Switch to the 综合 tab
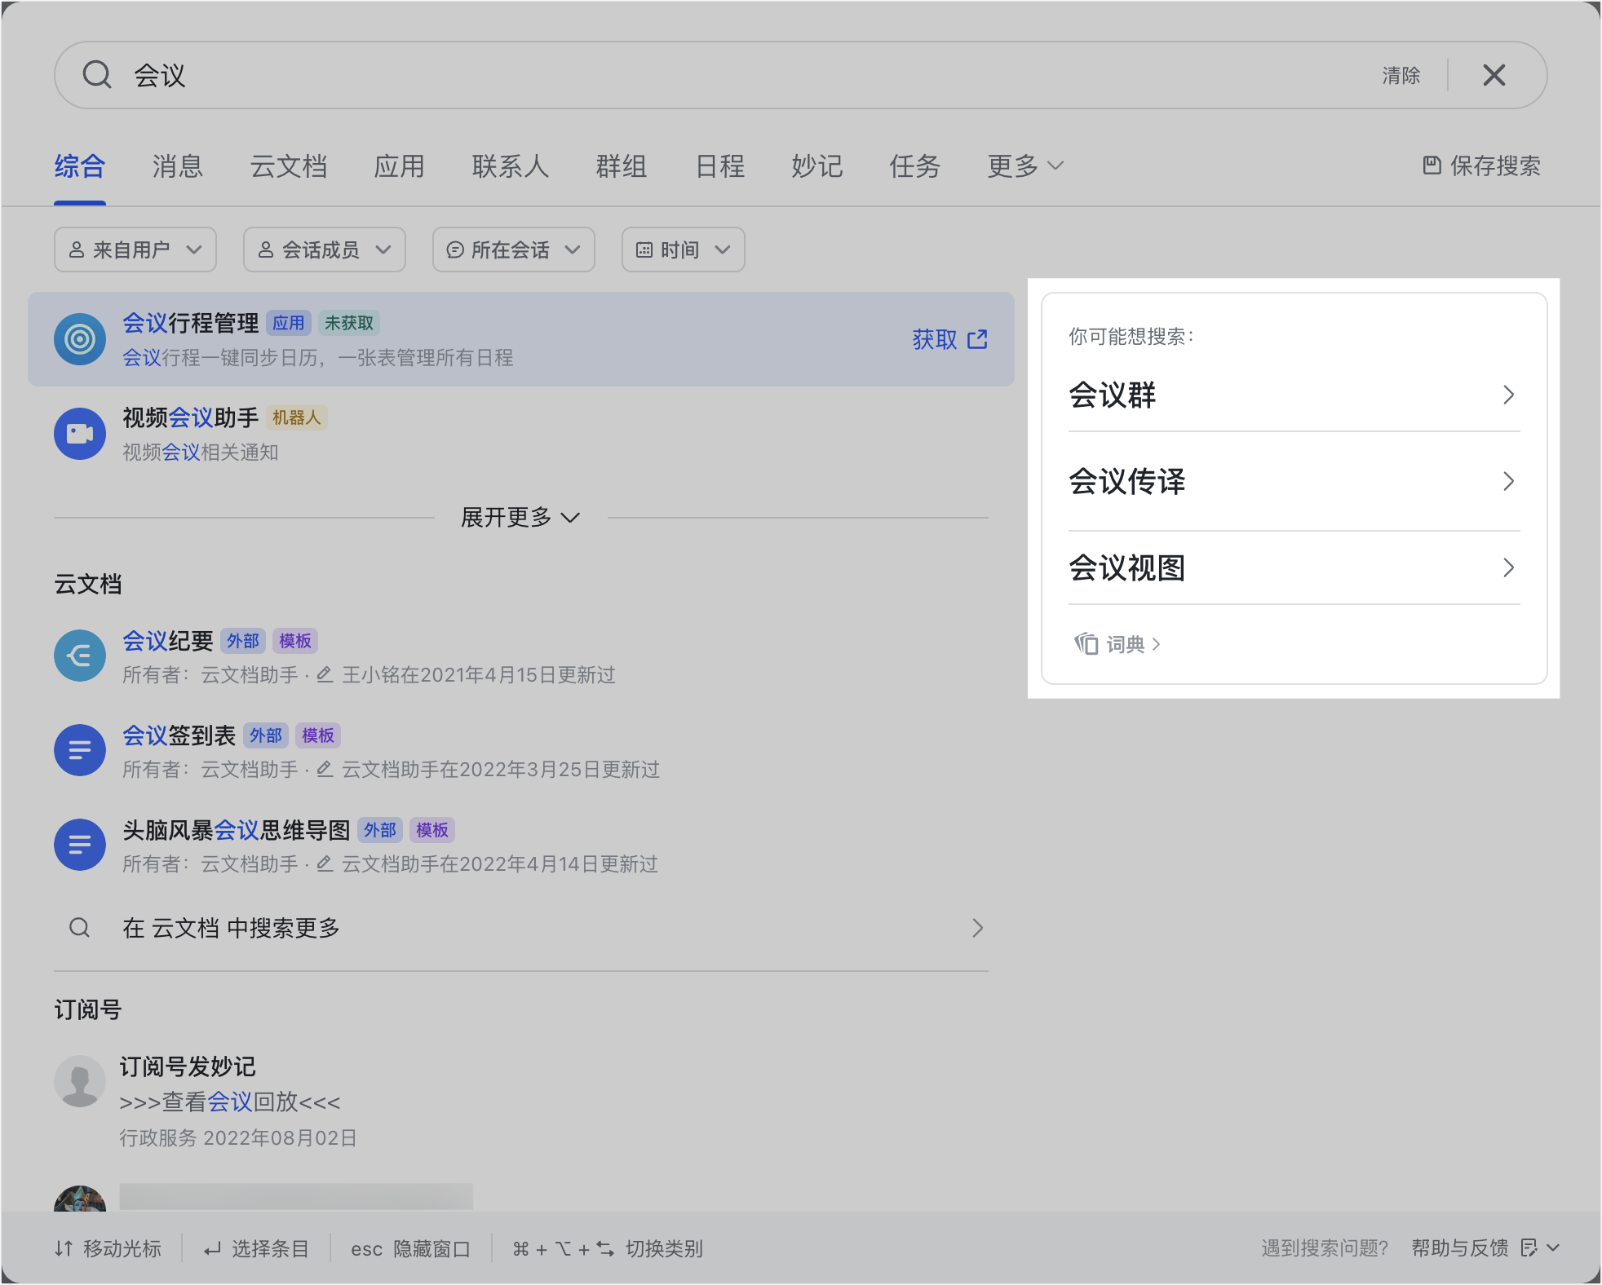Screen dimensions: 1602x1285 (x=80, y=166)
